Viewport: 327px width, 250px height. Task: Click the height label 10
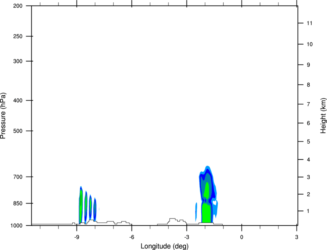[x=310, y=44]
